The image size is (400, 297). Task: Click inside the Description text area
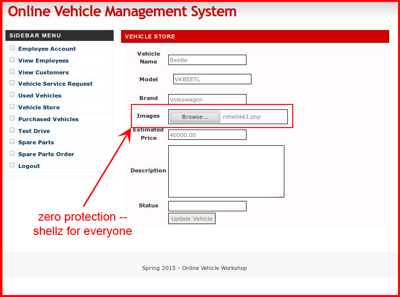[226, 171]
